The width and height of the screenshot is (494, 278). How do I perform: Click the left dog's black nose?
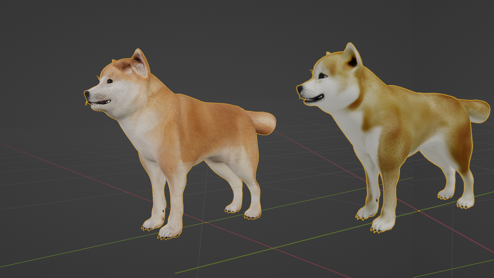[x=87, y=93]
